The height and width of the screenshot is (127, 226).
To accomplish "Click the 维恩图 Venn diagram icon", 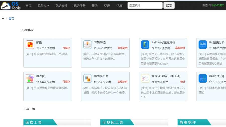I will [30, 78].
